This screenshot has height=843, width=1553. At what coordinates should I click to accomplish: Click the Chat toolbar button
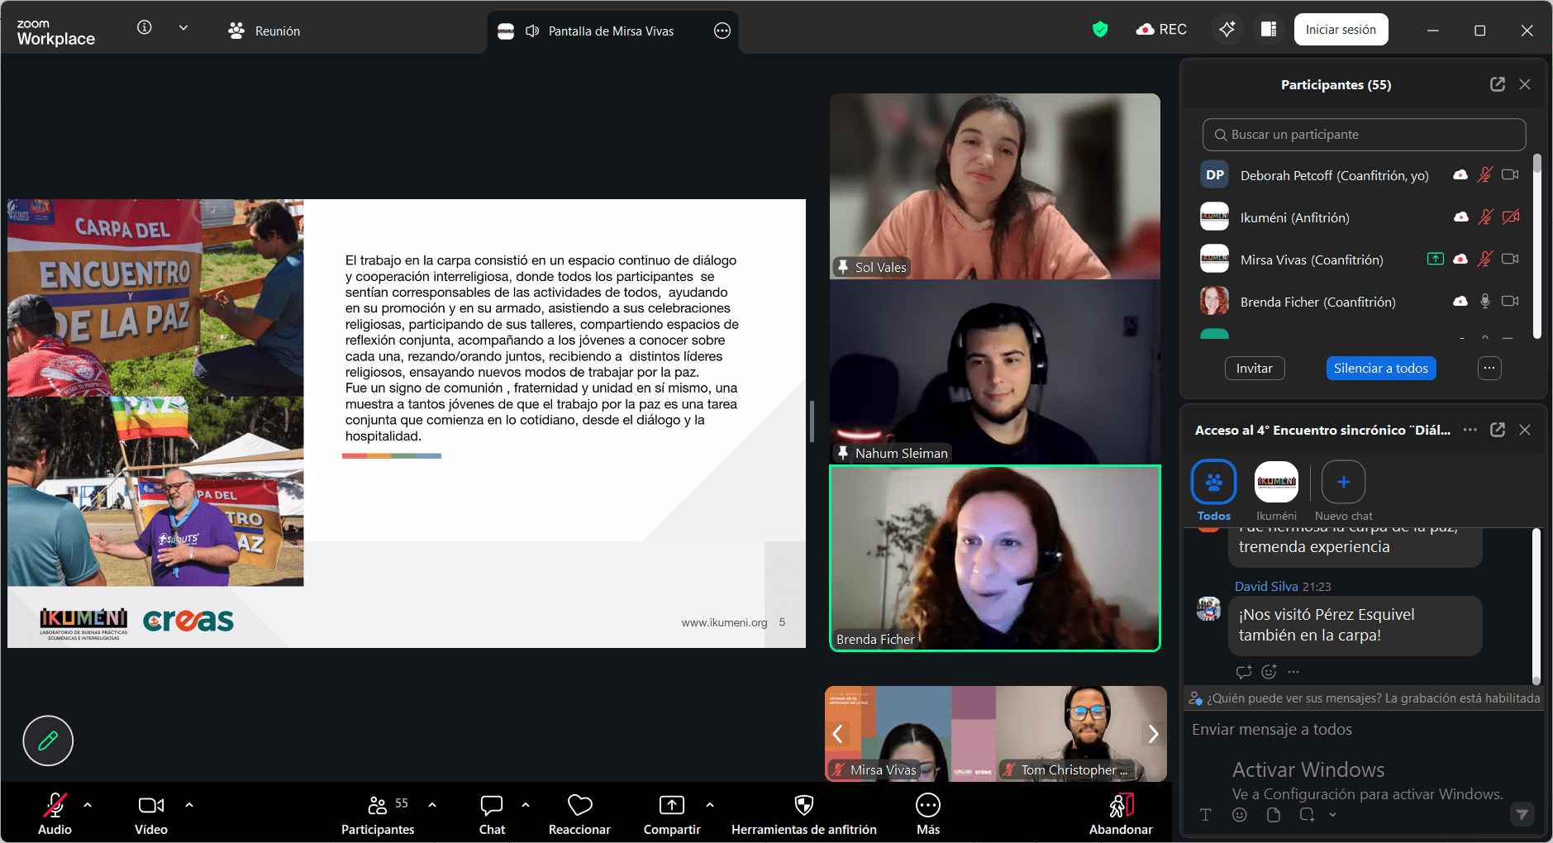click(x=492, y=813)
